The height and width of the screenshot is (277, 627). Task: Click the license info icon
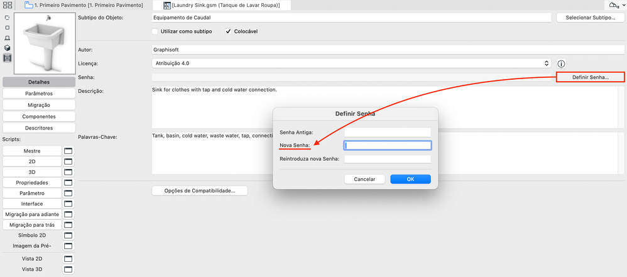click(562, 63)
